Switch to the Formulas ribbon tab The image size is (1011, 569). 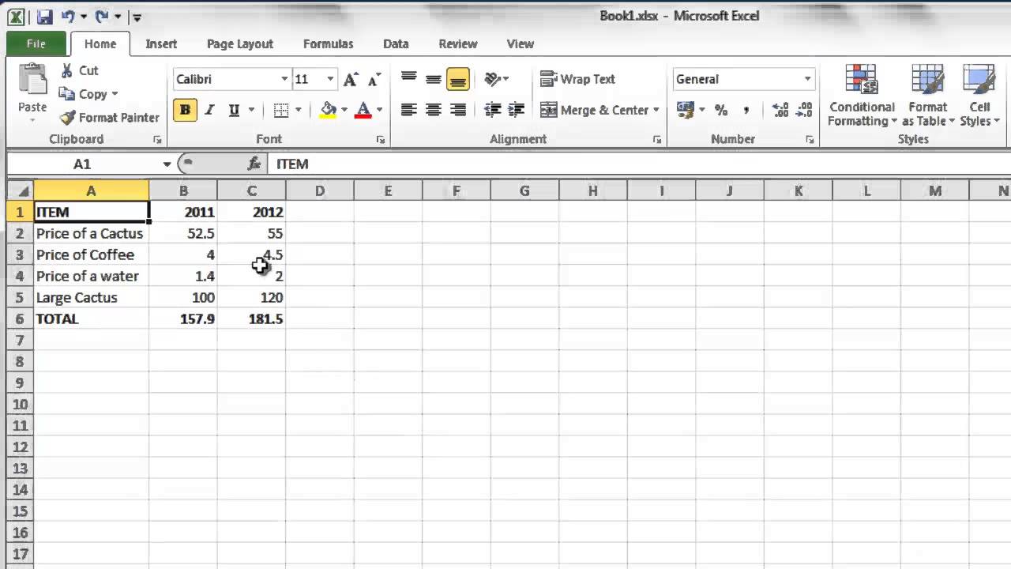click(328, 43)
